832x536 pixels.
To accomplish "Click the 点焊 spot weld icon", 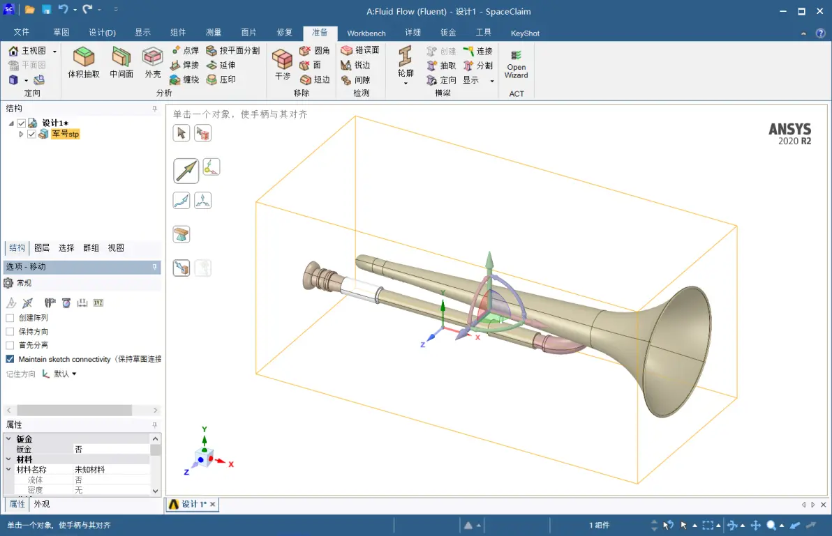I will tap(185, 50).
